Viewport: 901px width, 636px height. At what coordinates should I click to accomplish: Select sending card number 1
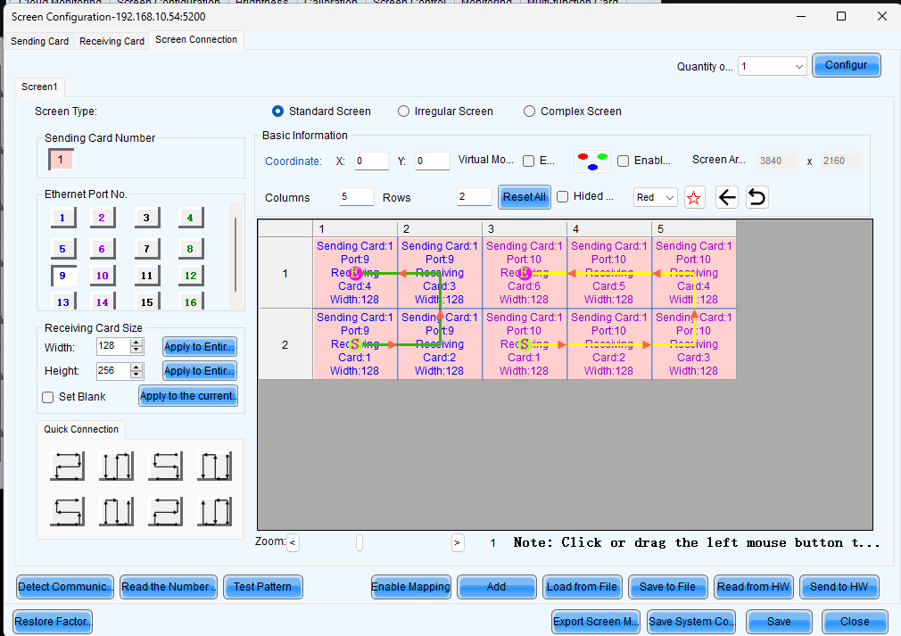coord(61,159)
